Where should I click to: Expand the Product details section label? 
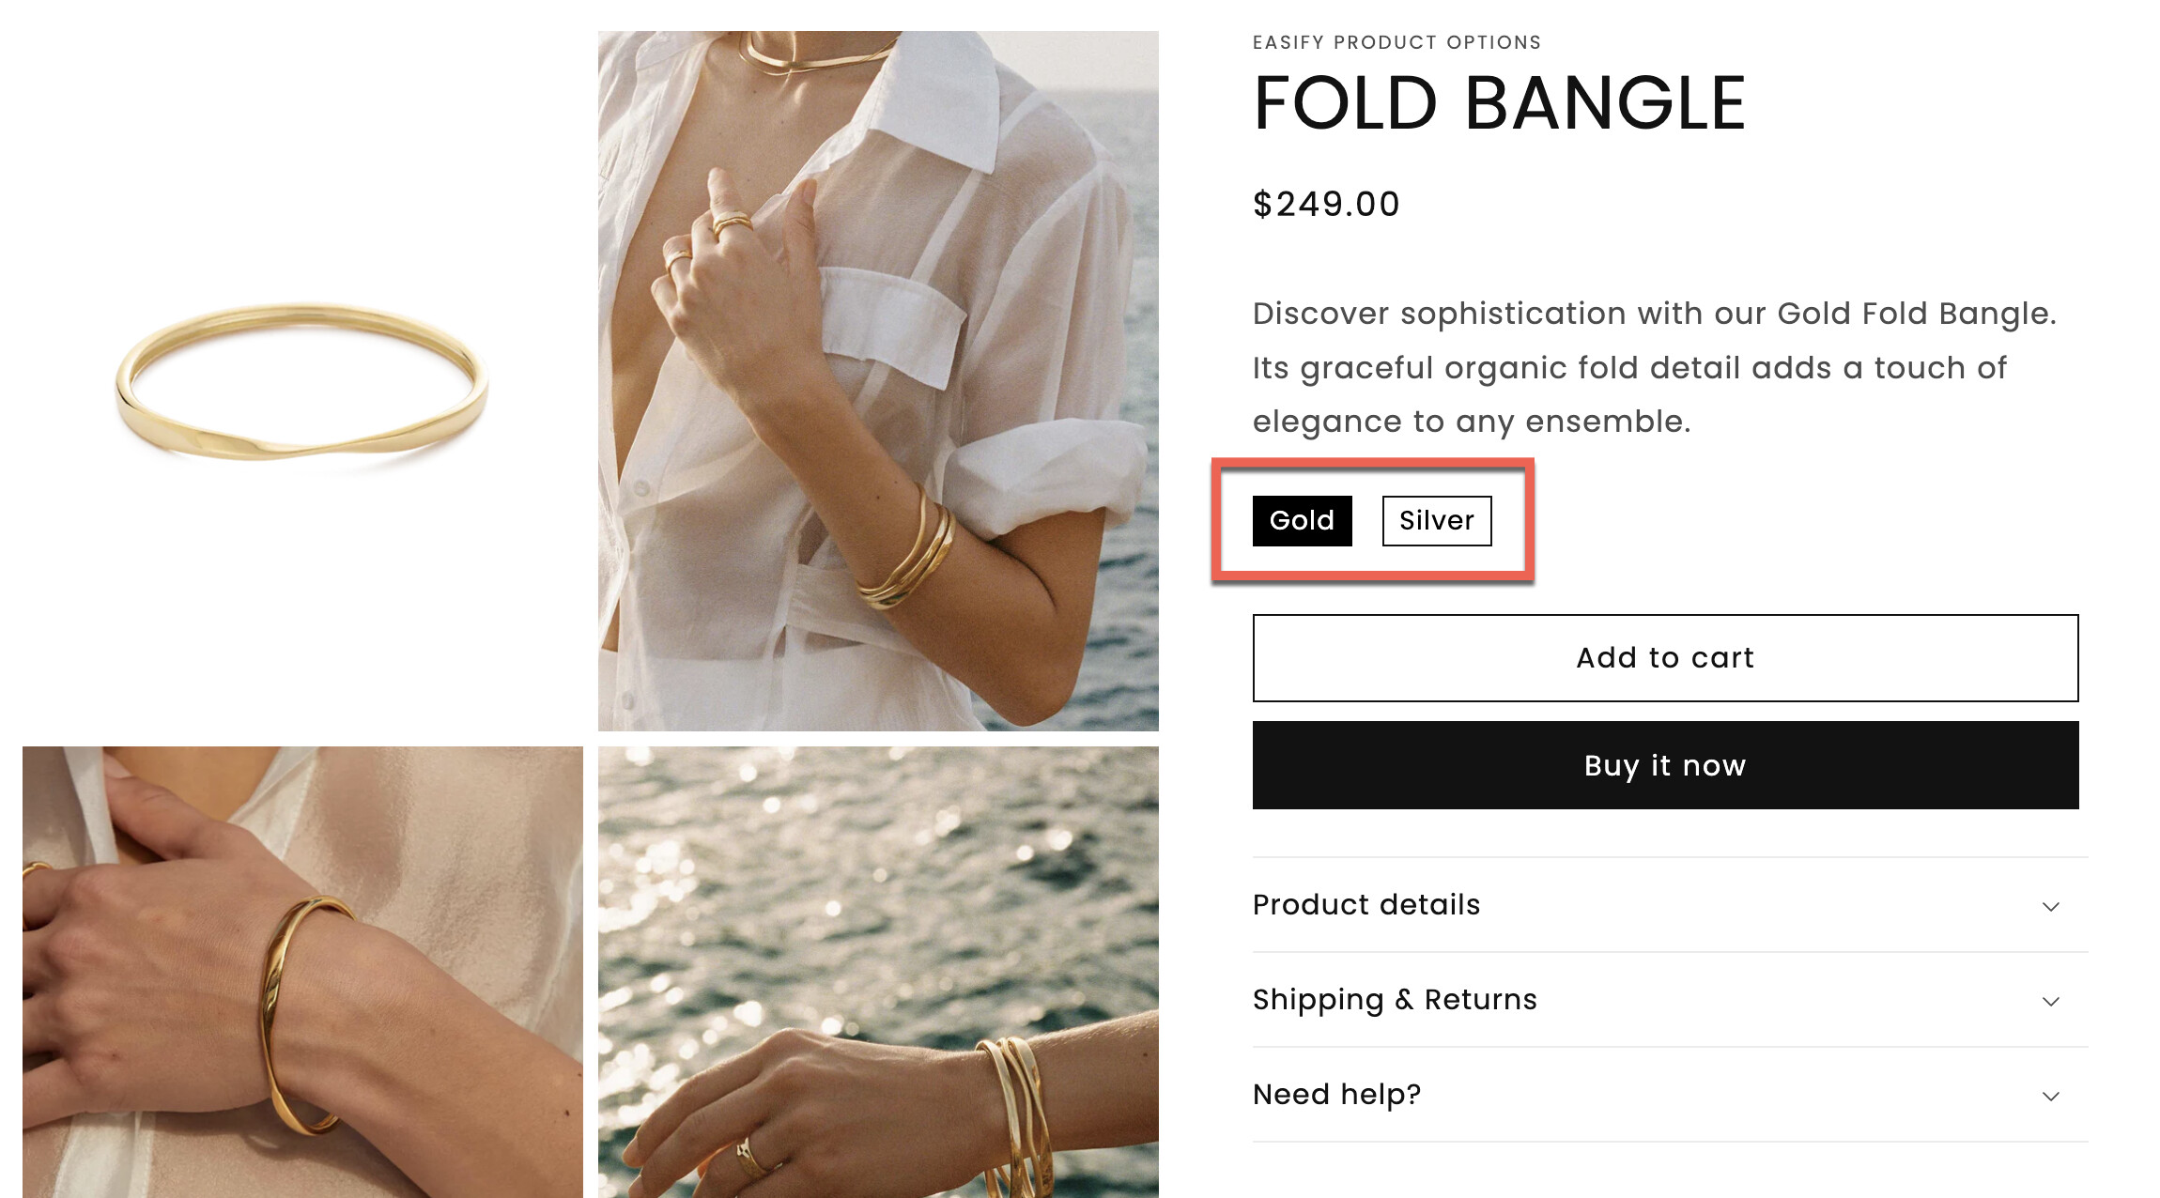(x=1366, y=904)
